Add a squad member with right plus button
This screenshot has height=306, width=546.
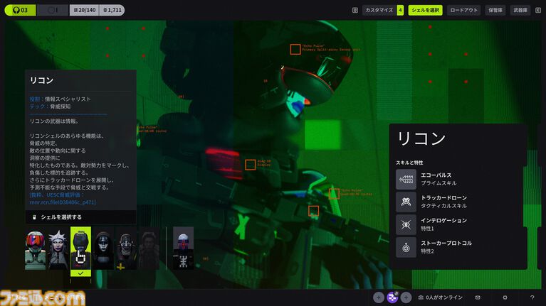tap(406, 297)
